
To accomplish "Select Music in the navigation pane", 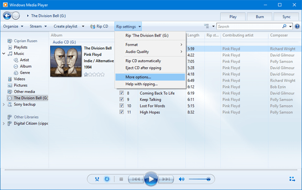I will click(x=19, y=54).
